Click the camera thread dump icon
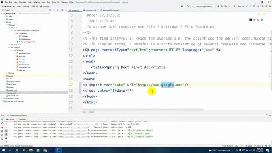Screen dimensions: 272x153 tap(2, 131)
